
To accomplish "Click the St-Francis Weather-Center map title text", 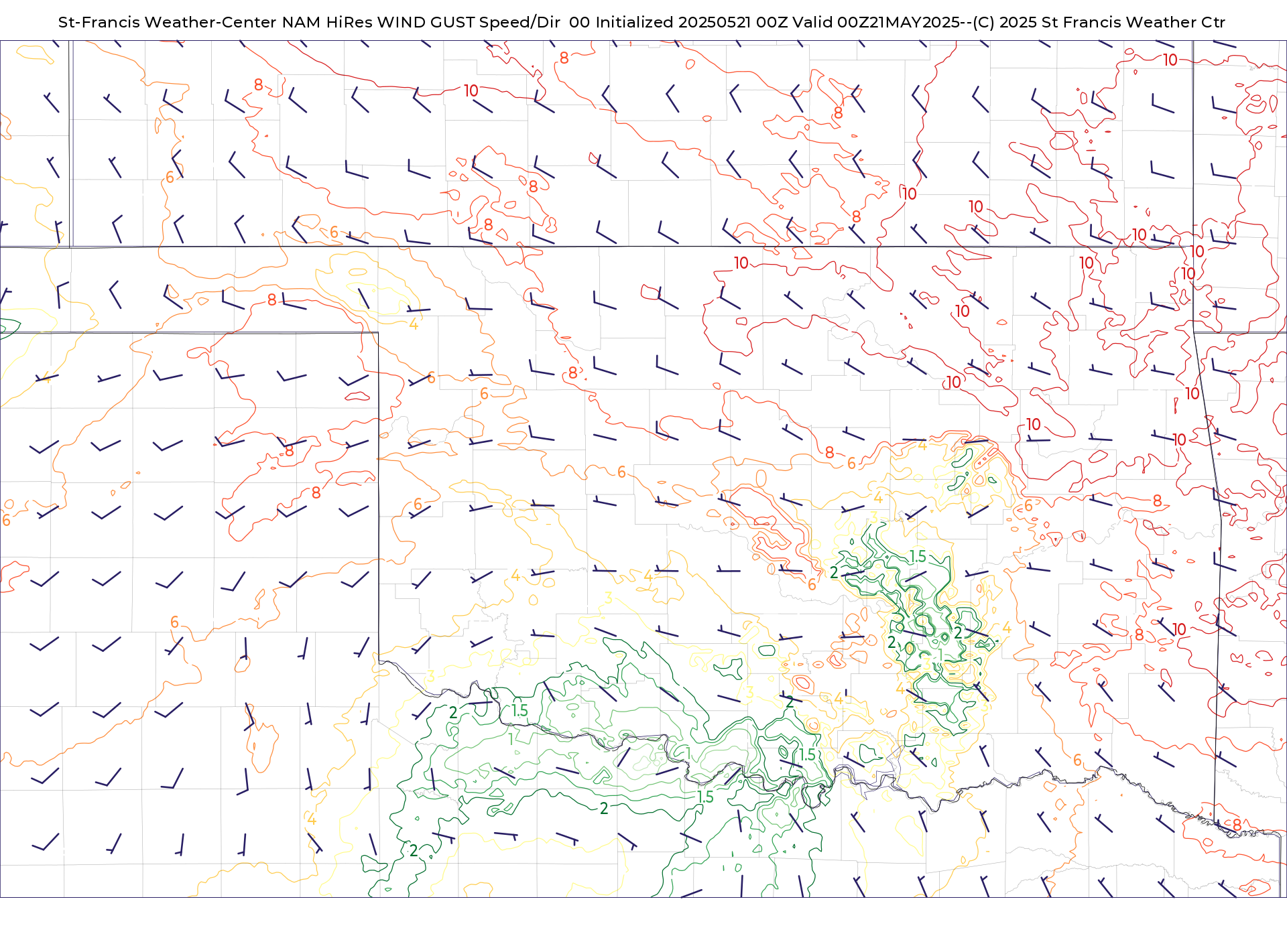I will [x=641, y=22].
